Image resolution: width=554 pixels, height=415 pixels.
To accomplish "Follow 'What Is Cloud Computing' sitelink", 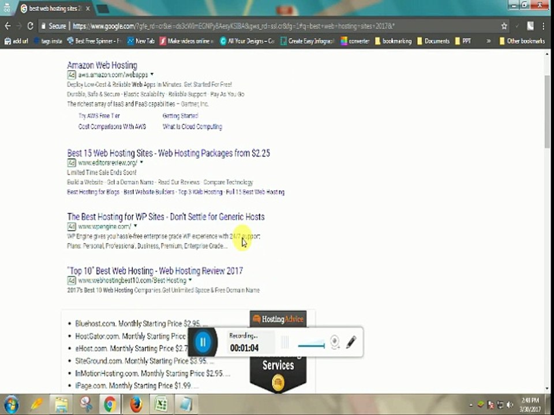I will (x=193, y=126).
